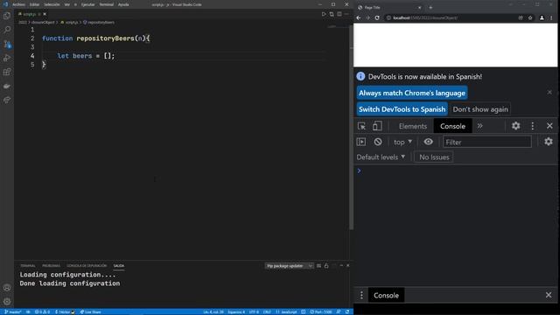Click the repositoryBeers breadcrumb item
The width and height of the screenshot is (560, 315).
pyautogui.click(x=99, y=22)
